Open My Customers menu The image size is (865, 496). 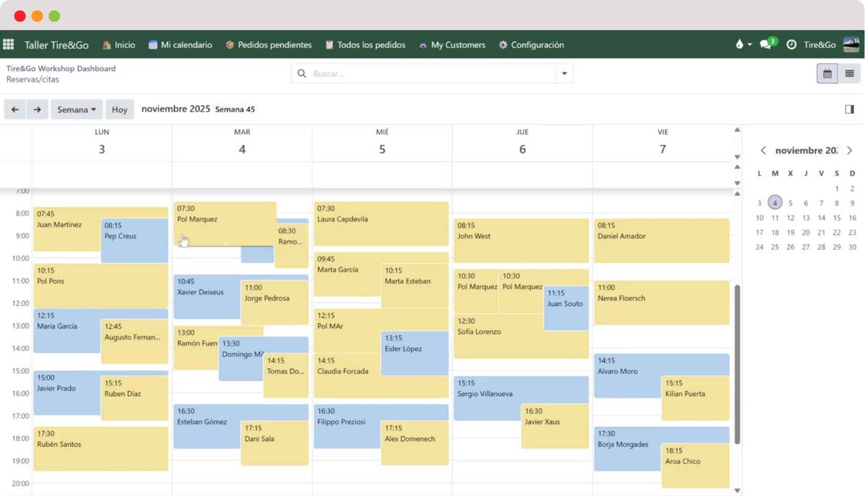click(452, 45)
